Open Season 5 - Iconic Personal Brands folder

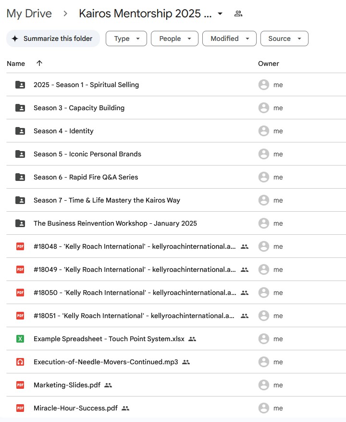pyautogui.click(x=87, y=154)
